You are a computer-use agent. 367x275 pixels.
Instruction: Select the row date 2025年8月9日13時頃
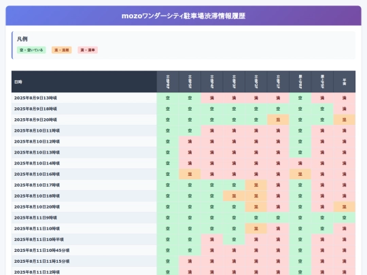pyautogui.click(x=35, y=98)
